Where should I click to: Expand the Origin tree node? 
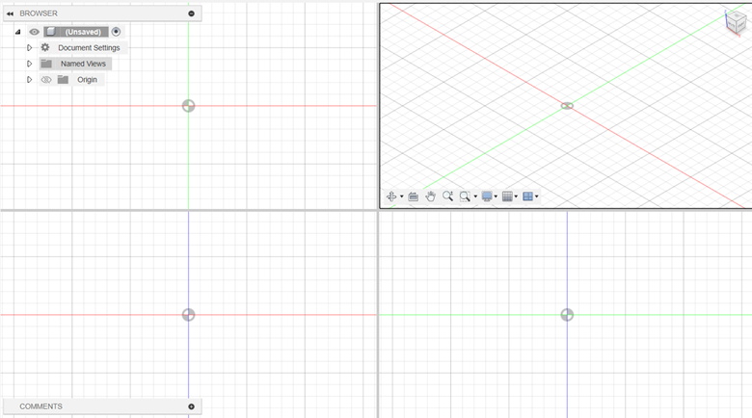click(x=29, y=80)
